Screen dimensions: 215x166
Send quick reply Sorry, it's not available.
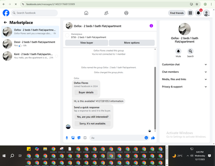click(x=92, y=124)
